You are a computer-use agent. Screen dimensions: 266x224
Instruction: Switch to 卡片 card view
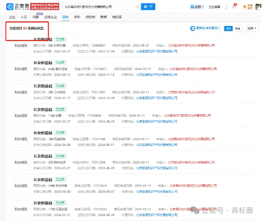point(228,29)
